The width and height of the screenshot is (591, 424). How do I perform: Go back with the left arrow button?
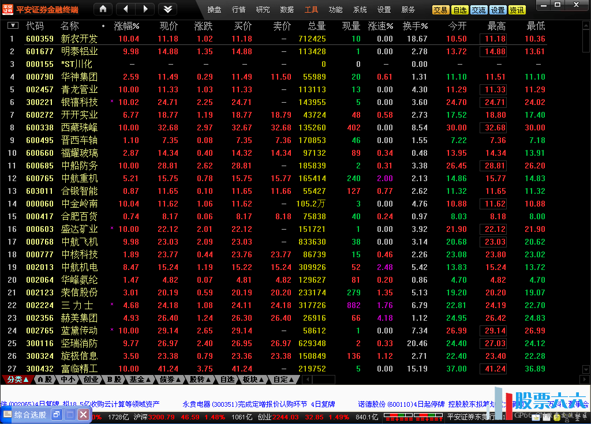pos(126,9)
